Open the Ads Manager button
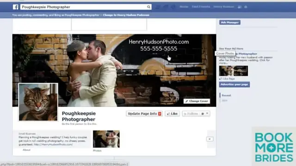The width and height of the screenshot is (296, 166). pyautogui.click(x=230, y=23)
